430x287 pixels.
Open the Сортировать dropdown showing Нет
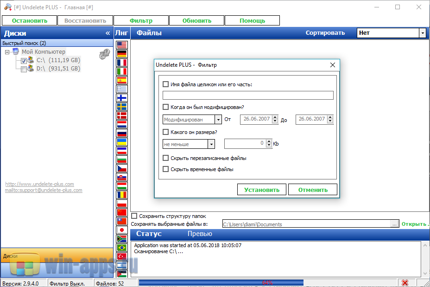[x=423, y=33]
